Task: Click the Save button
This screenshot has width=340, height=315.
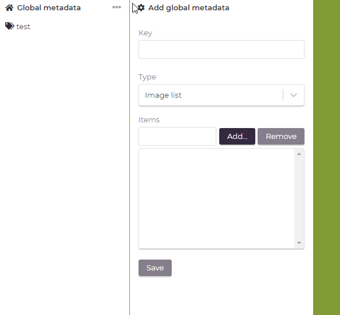Action: tap(155, 268)
